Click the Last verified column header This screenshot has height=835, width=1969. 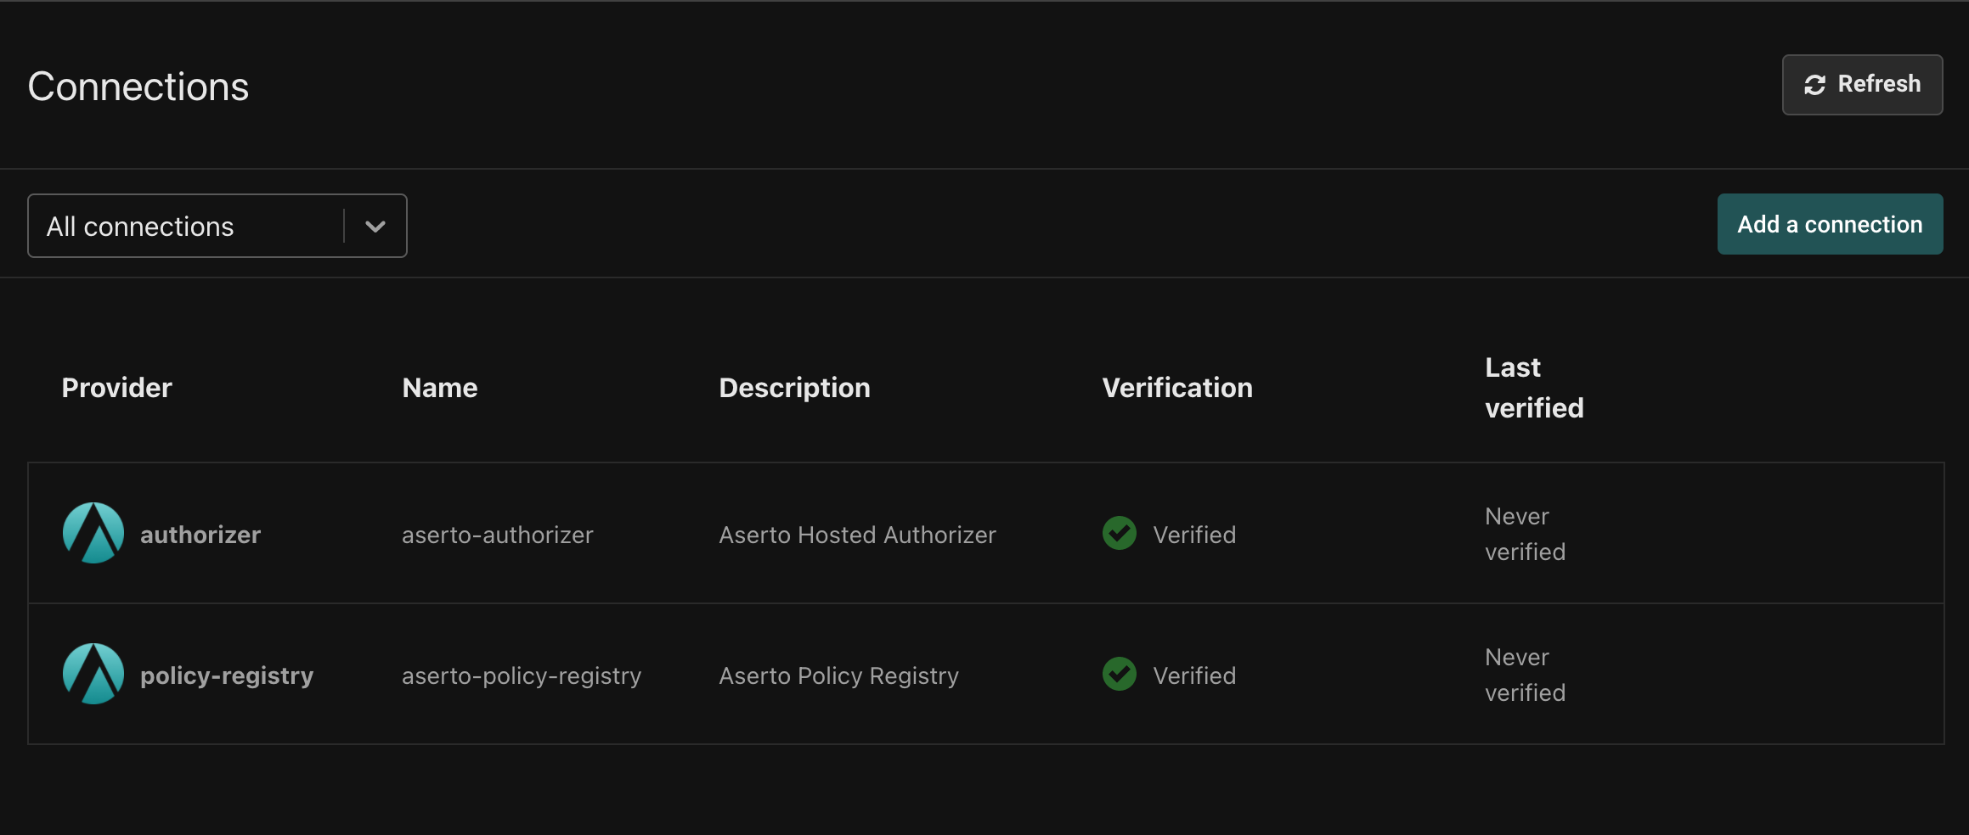coord(1533,388)
